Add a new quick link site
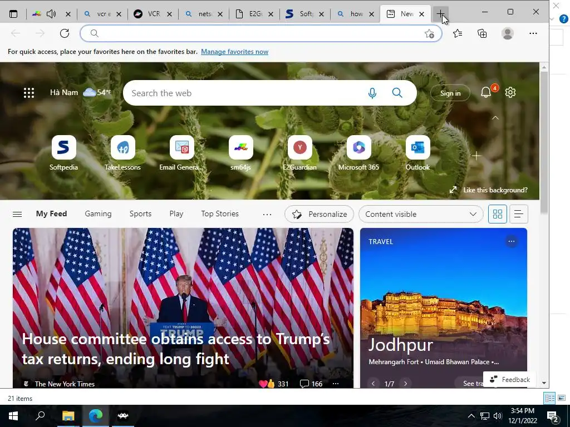The image size is (570, 427). click(476, 156)
